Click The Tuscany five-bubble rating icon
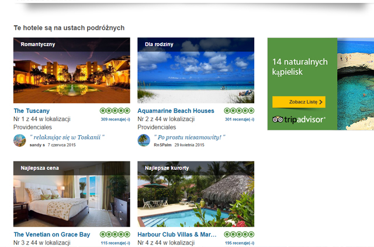374x247 pixels. coord(115,111)
